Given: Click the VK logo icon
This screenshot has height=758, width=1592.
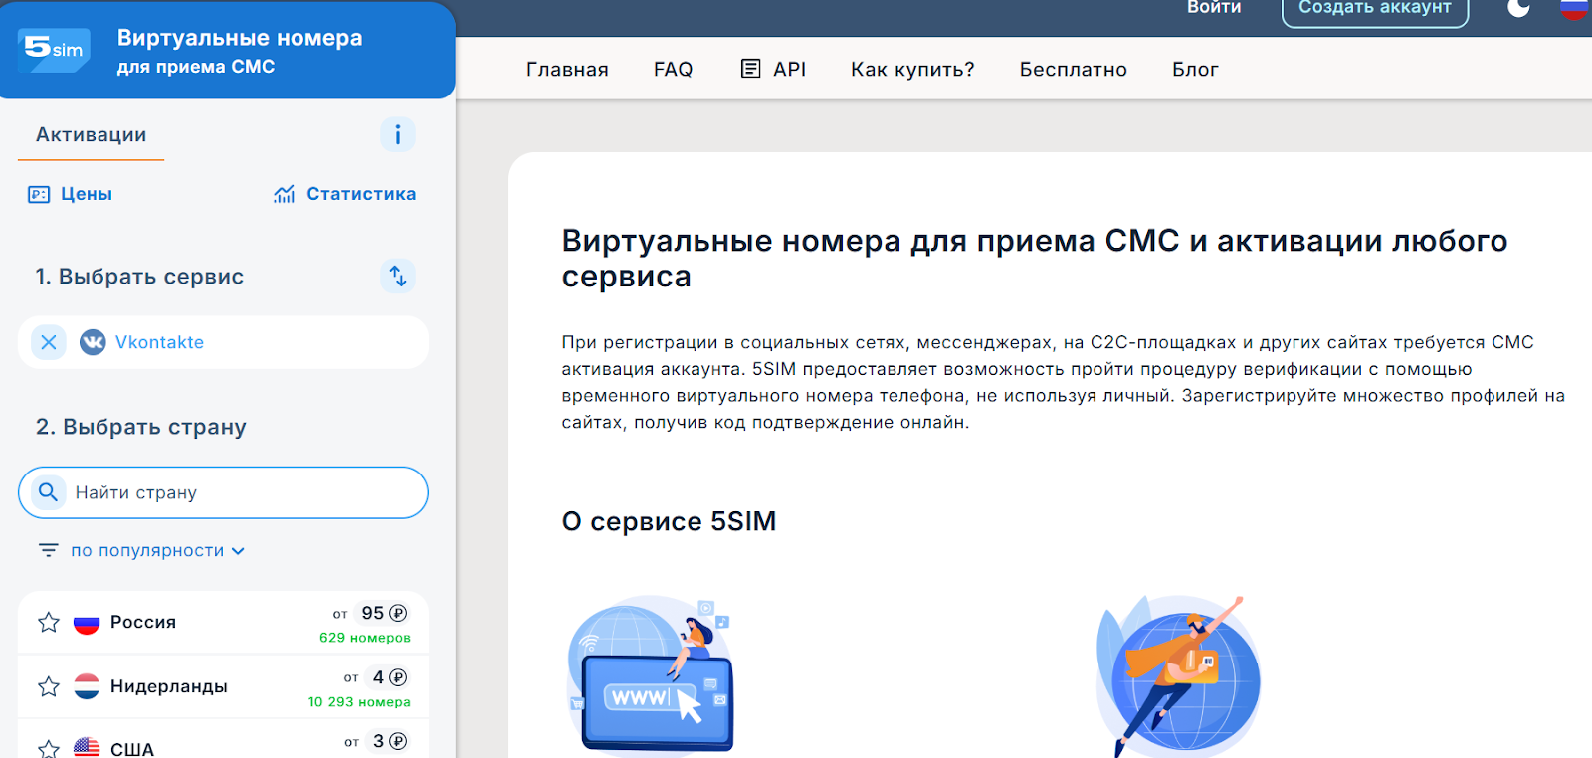Looking at the screenshot, I should pos(93,342).
